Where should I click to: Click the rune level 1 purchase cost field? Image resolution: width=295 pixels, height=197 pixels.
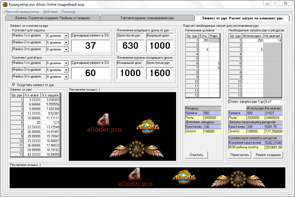(x=273, y=101)
